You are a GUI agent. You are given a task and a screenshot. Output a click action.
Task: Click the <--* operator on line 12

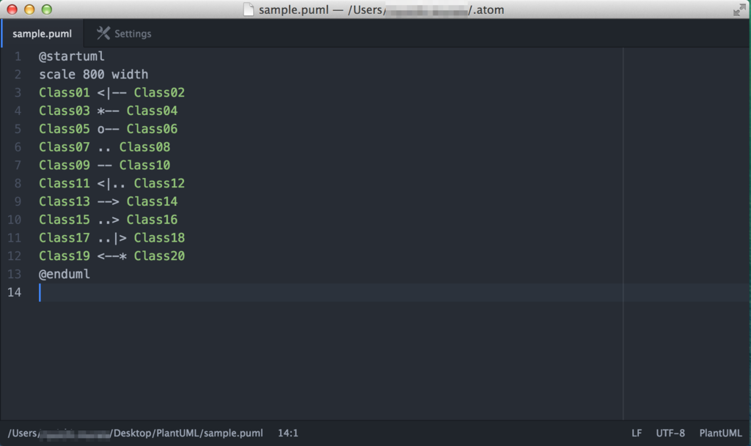[111, 256]
